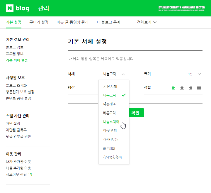Screen dimensions: 211x193
Task: Click the 사생활 보호 heading
Action: [x=15, y=77]
